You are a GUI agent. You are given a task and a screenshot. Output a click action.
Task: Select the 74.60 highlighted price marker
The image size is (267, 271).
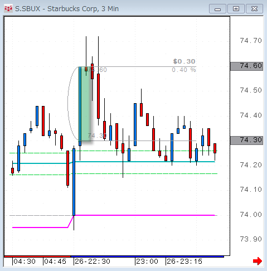coord(246,66)
